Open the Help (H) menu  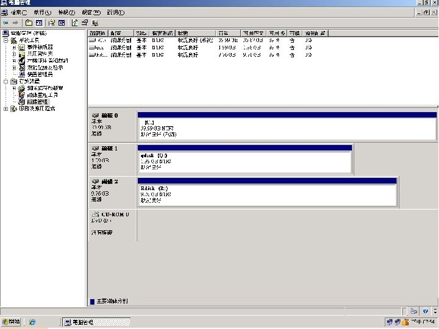point(116,12)
